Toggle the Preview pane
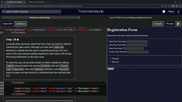 point(170,24)
